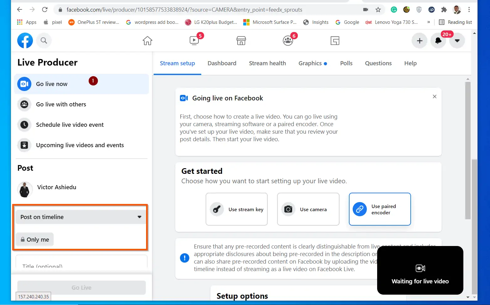Open the Reading list

(x=456, y=22)
